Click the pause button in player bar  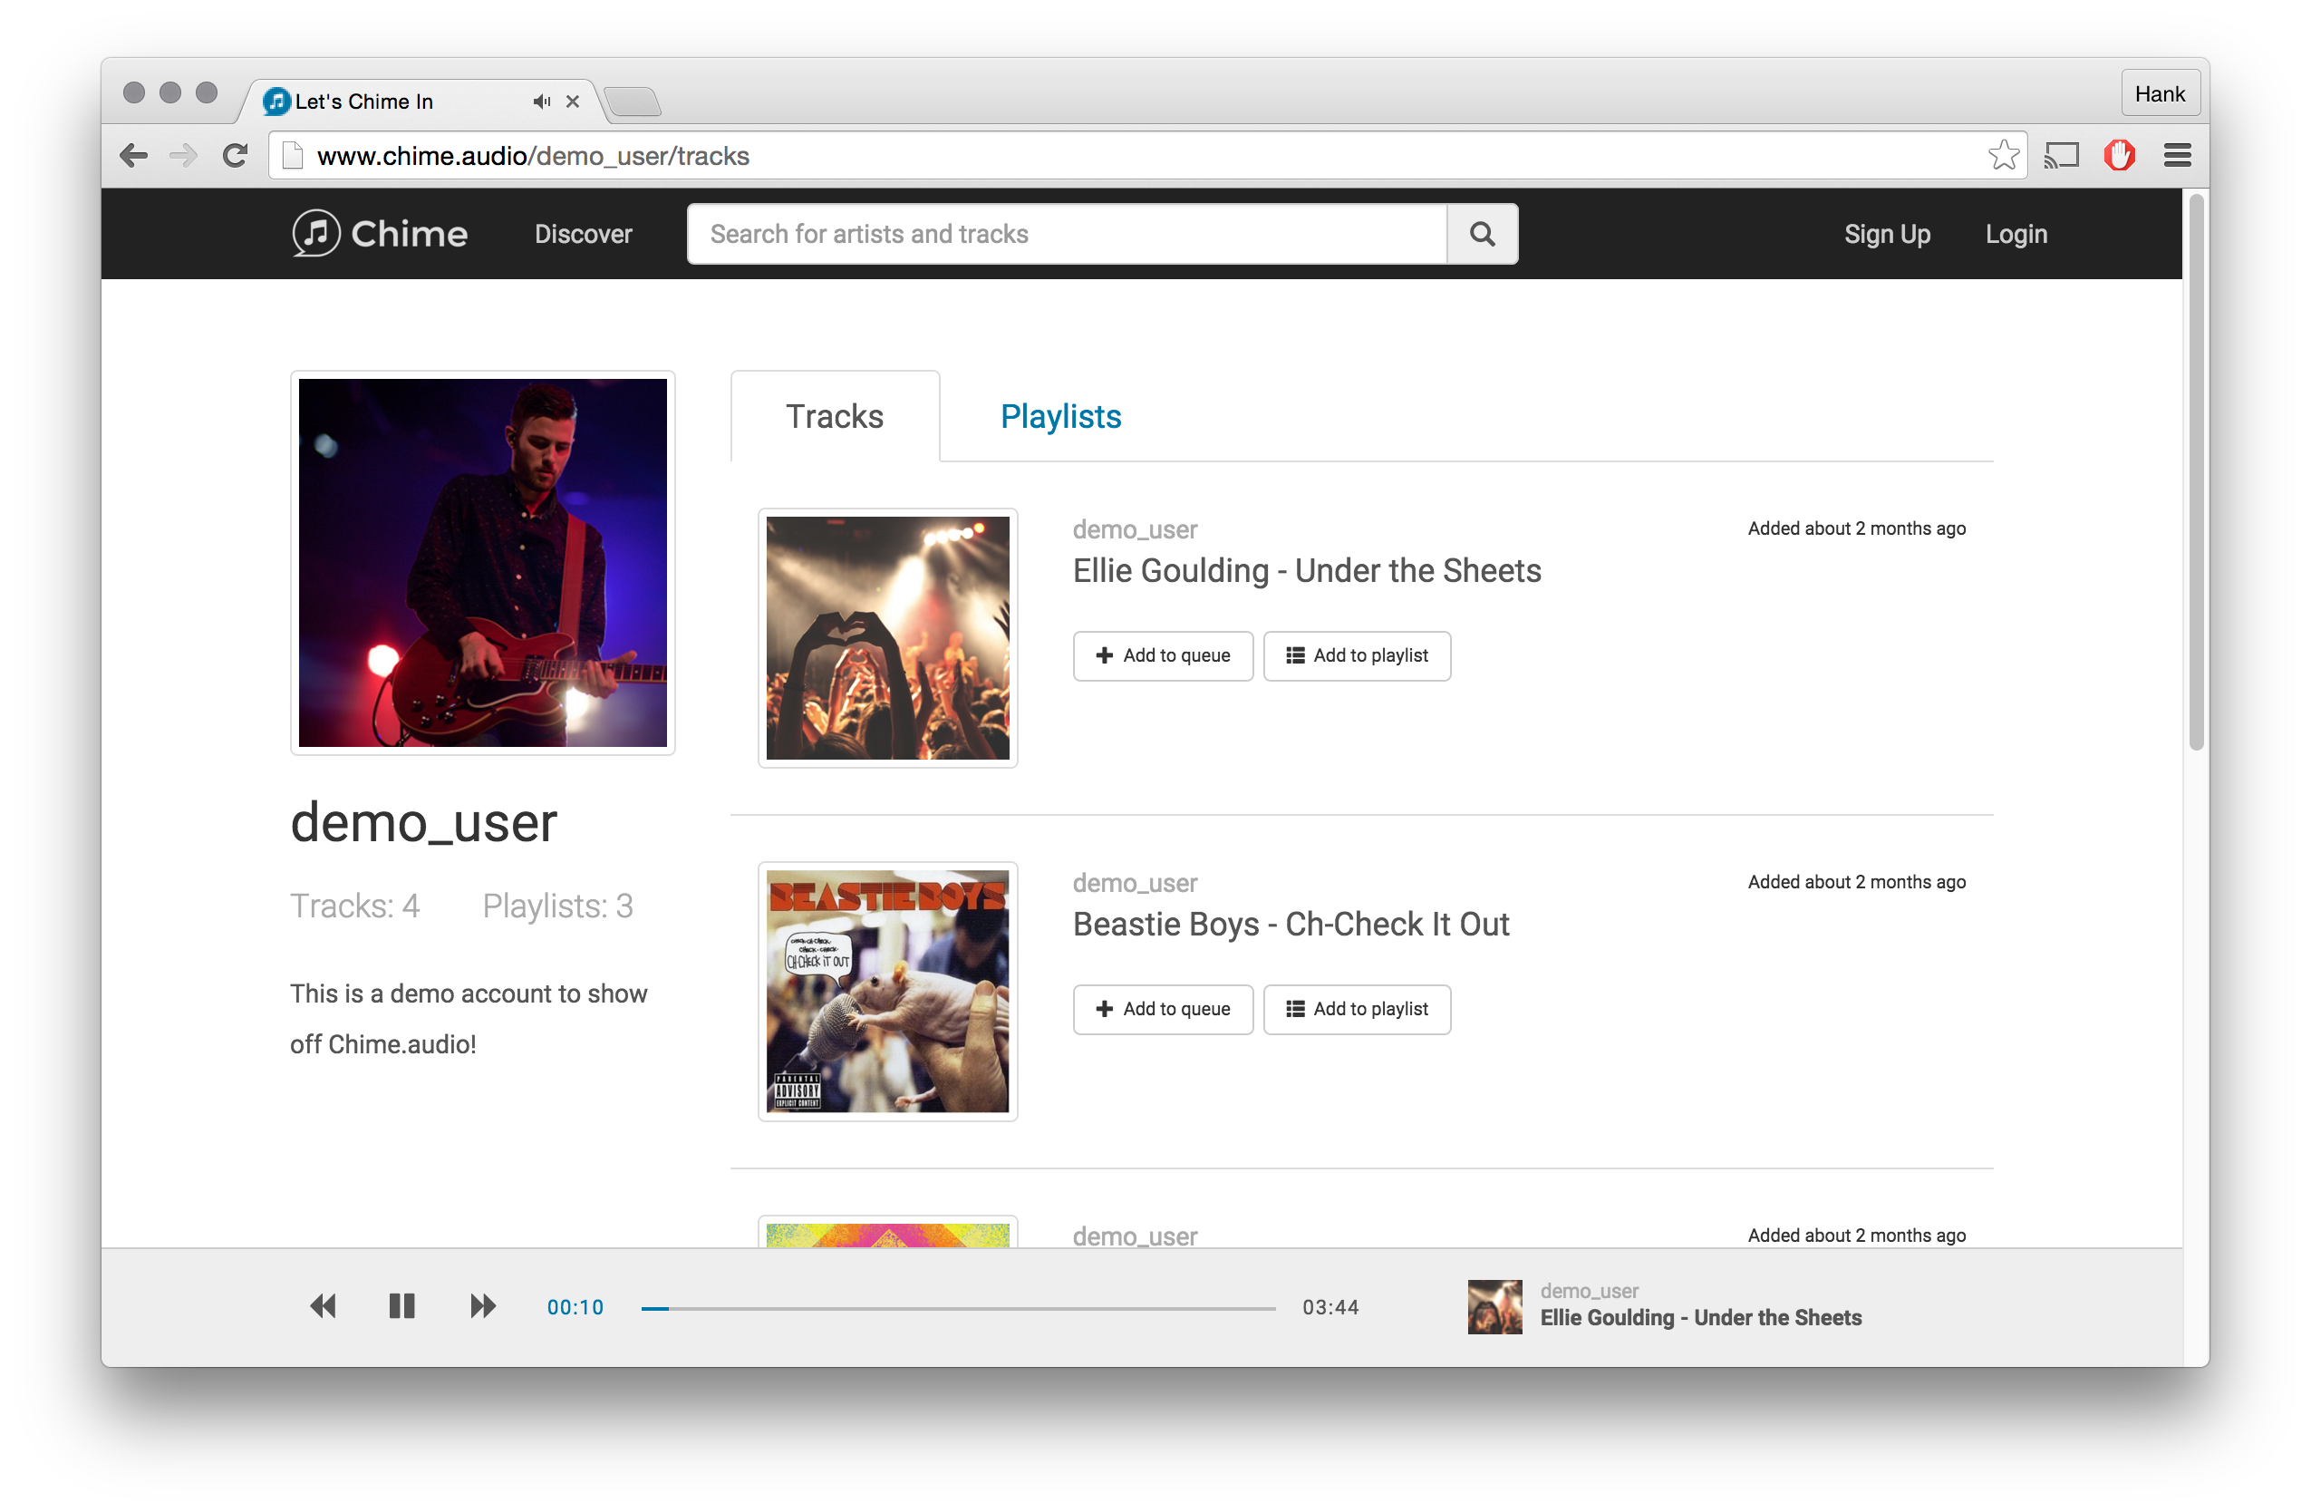pos(400,1303)
